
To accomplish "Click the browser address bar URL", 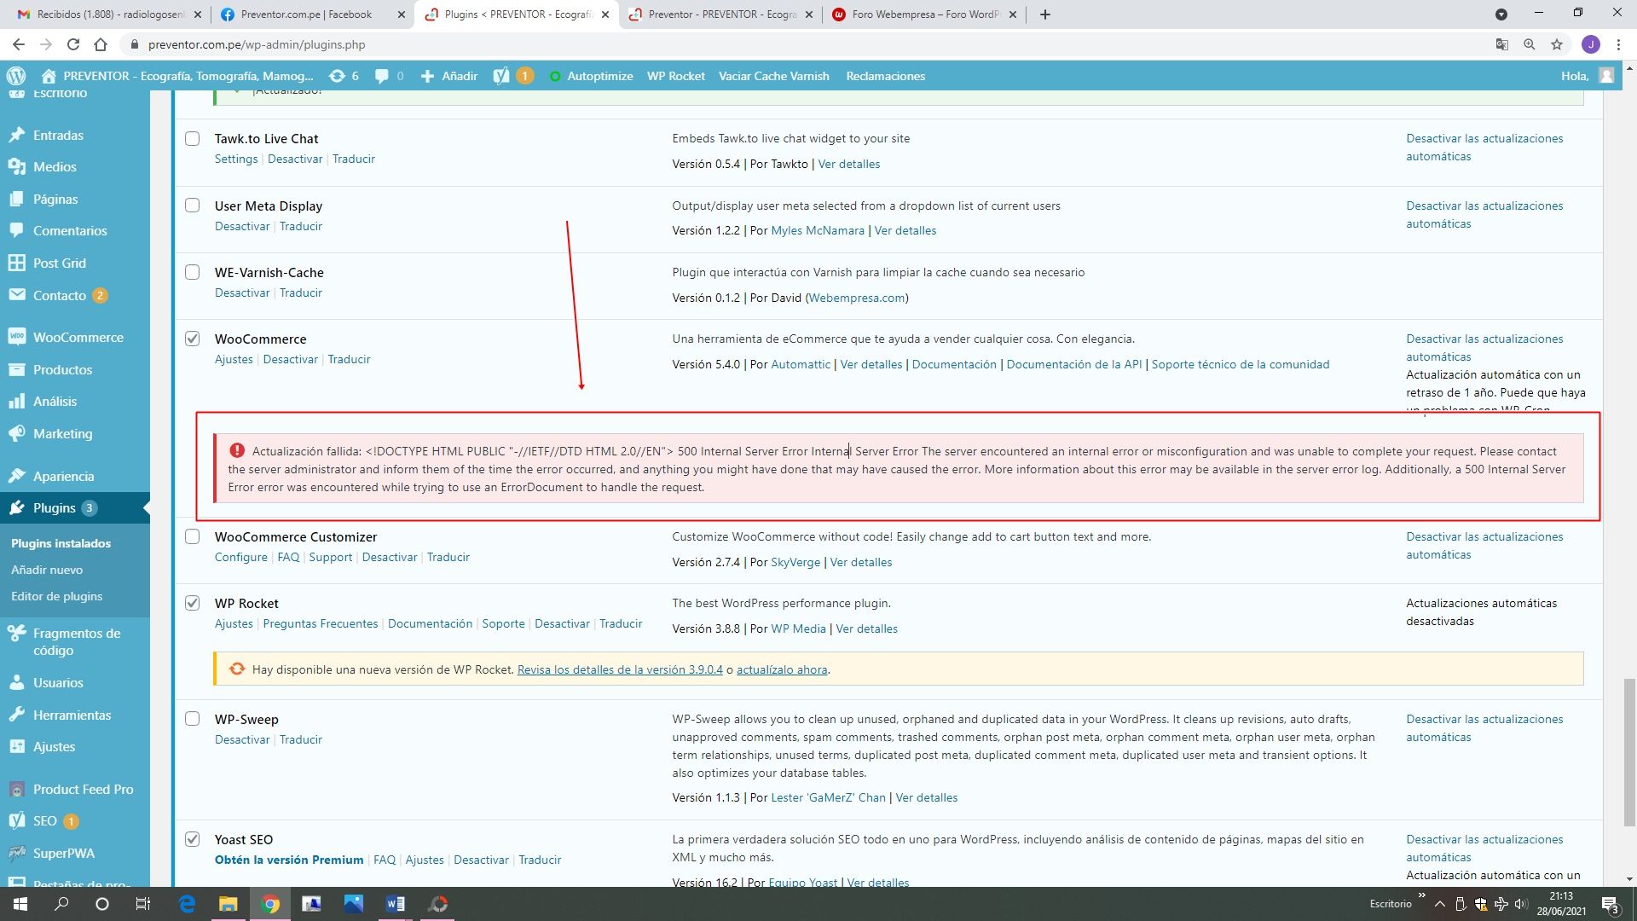I will [257, 44].
